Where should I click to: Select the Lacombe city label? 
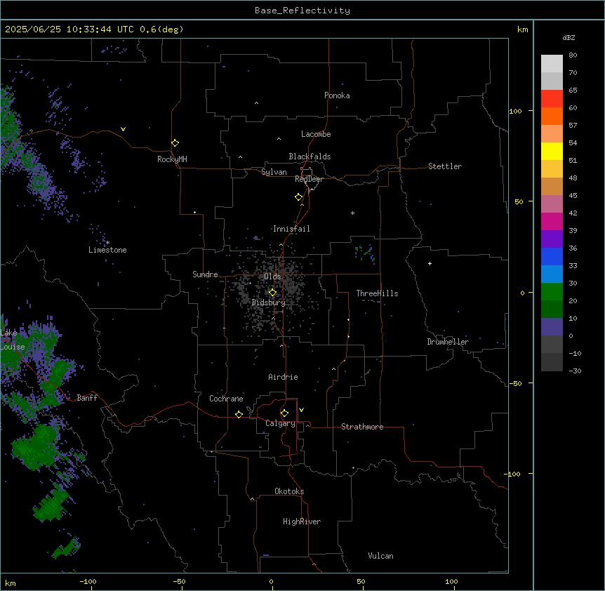316,134
